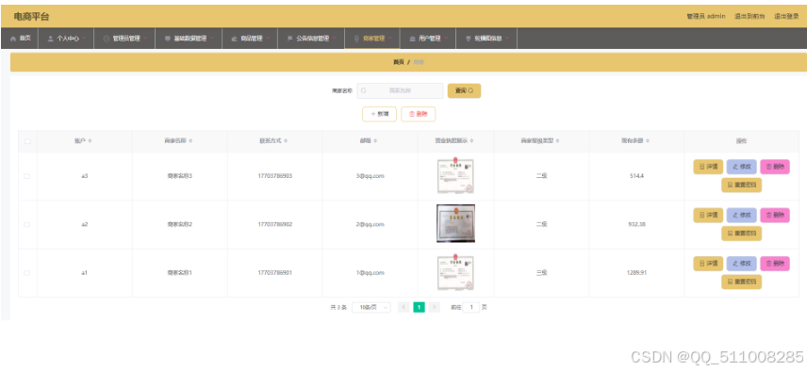Open business license thumbnail for a1

(x=455, y=272)
